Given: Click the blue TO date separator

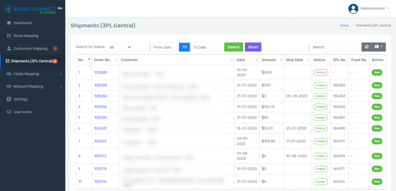Looking at the screenshot, I should tap(184, 47).
